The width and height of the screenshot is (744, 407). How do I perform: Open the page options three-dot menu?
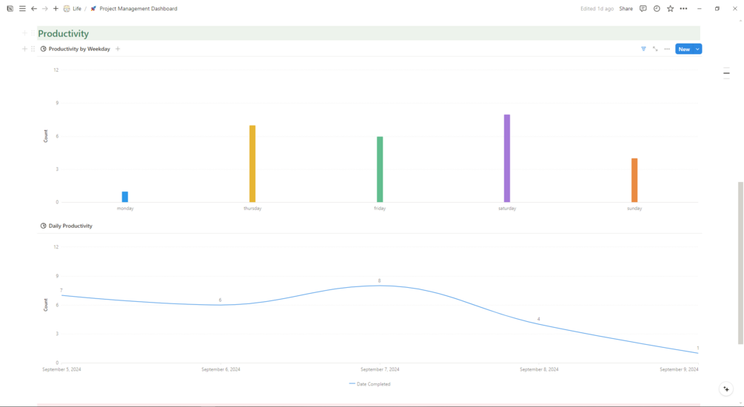[683, 9]
